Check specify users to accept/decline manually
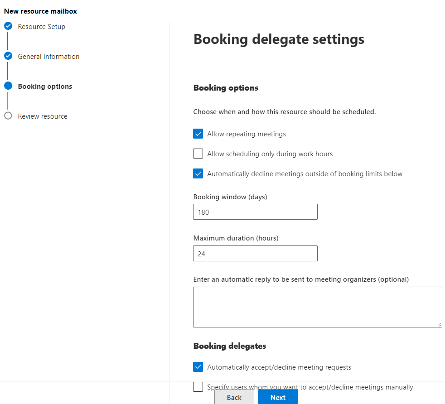This screenshot has height=404, width=445. [198, 387]
